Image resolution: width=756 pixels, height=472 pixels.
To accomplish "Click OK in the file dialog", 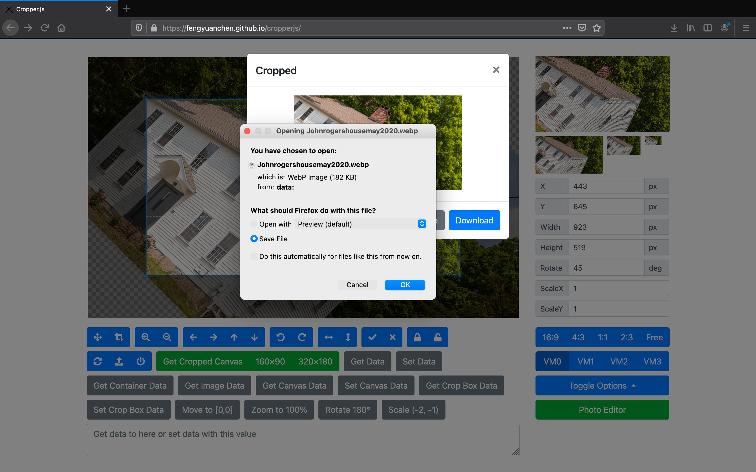I will [405, 285].
